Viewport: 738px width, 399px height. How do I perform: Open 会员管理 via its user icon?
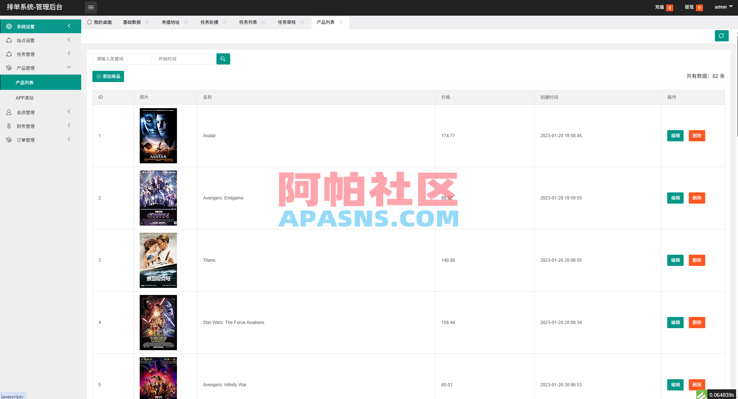(9, 112)
